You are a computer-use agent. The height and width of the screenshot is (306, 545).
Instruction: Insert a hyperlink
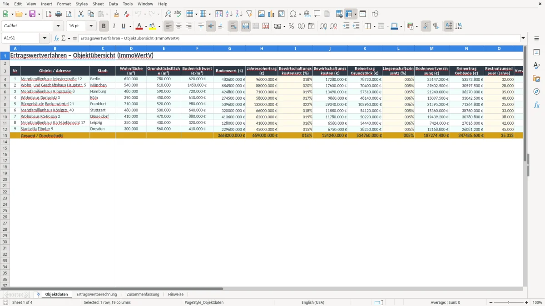307,14
